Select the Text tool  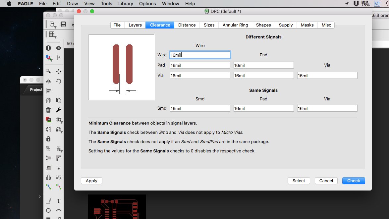[59, 201]
